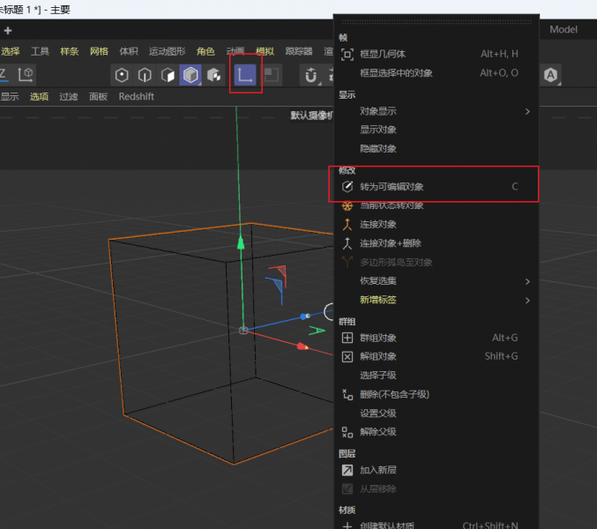597x529 pixels.
Task: Click the greyed 多边形孤岛至对象 entry
Action: (437, 262)
